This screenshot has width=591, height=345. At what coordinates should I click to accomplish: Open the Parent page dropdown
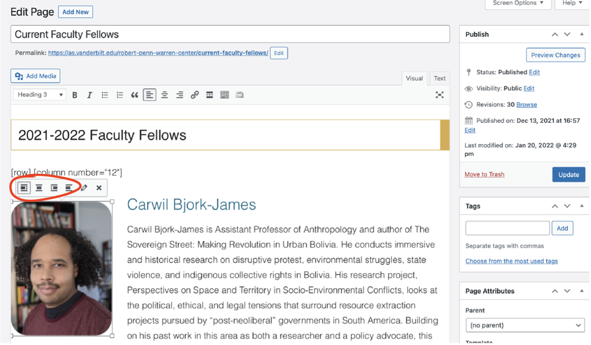click(x=525, y=325)
